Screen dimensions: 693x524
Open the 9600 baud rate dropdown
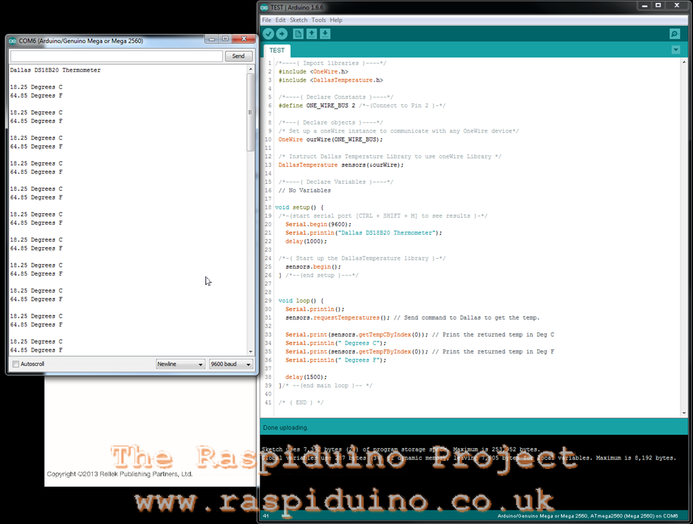pyautogui.click(x=231, y=364)
